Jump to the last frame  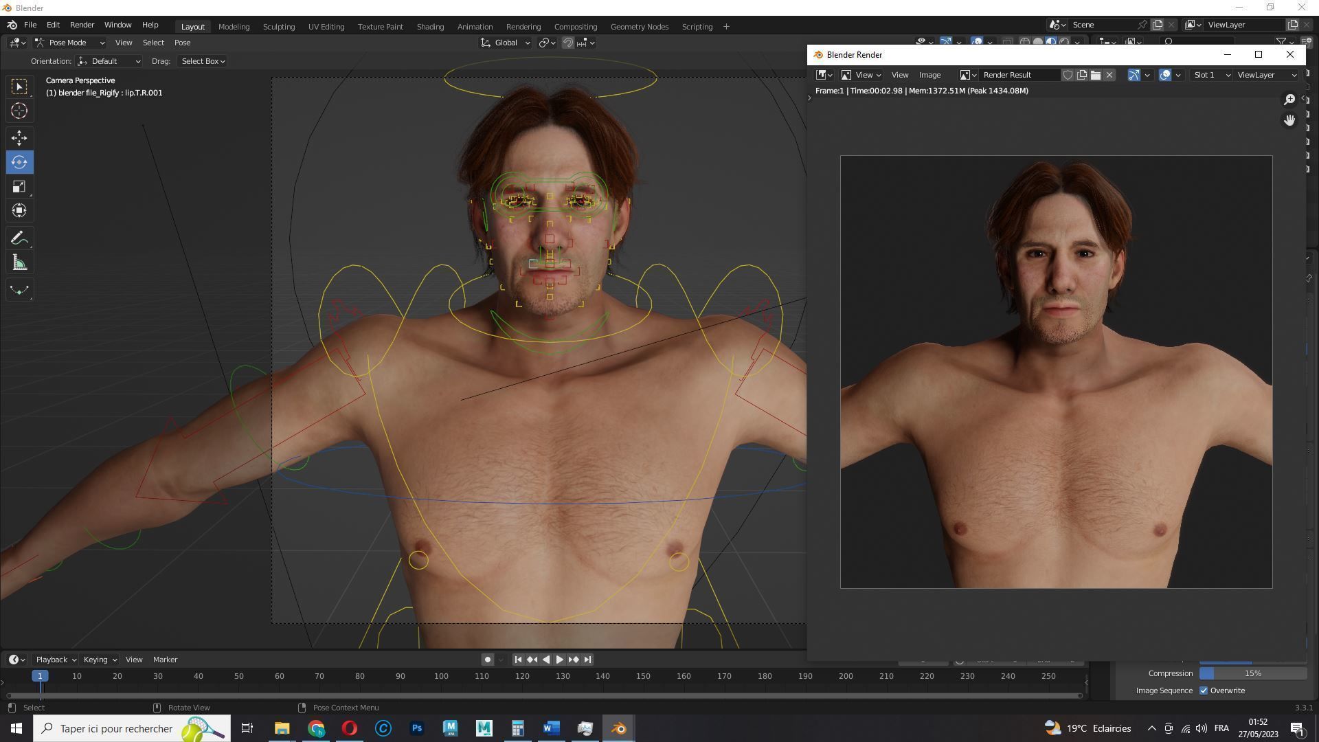tap(587, 660)
